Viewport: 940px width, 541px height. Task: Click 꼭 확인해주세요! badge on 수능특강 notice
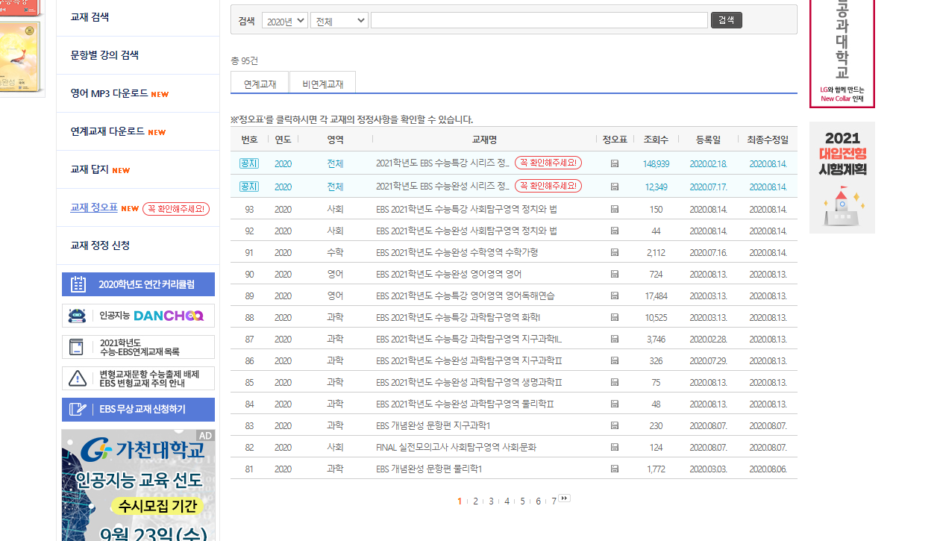coord(548,163)
